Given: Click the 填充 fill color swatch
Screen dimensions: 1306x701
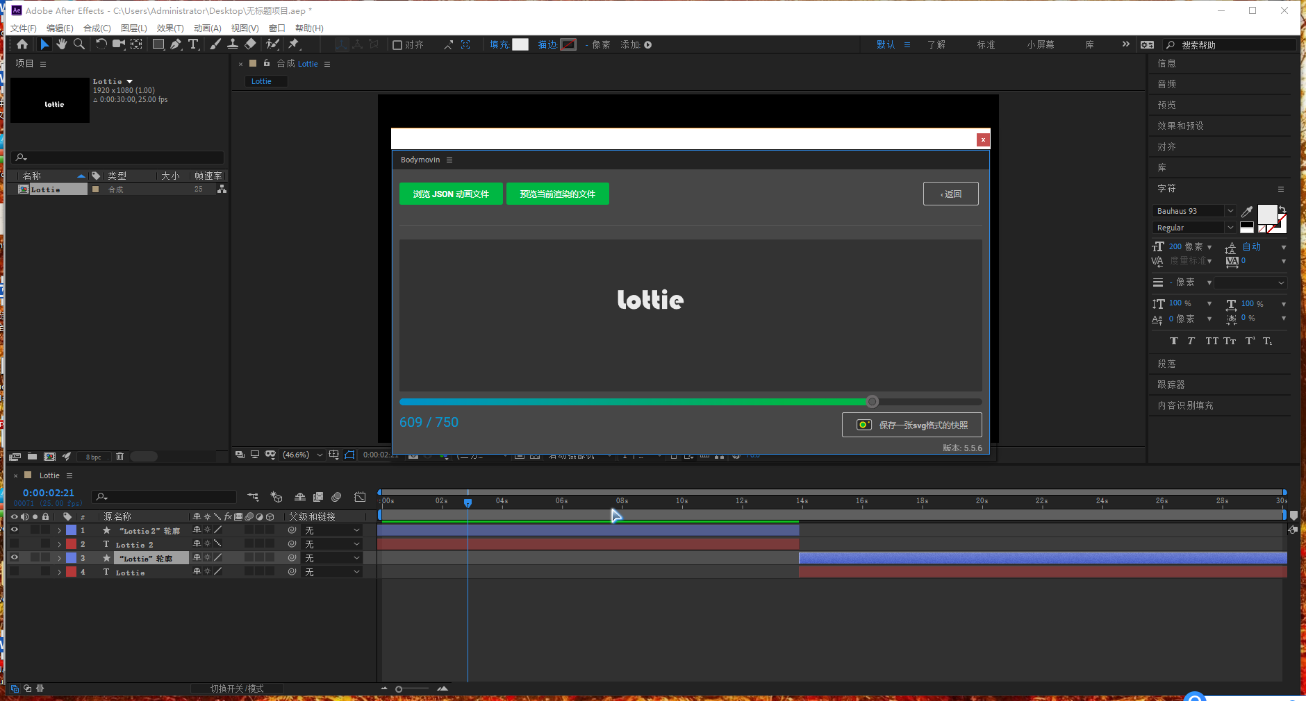Looking at the screenshot, I should click(520, 44).
